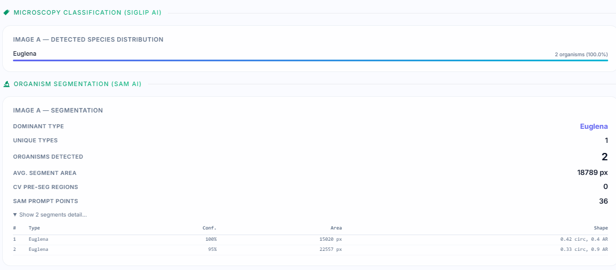Screen dimensions: 616x270
Task: Click the Image A Segmentation card title
Action: pos(58,110)
